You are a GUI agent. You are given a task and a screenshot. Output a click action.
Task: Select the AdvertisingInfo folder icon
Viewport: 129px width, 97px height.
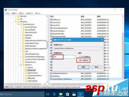pyautogui.click(x=23, y=32)
